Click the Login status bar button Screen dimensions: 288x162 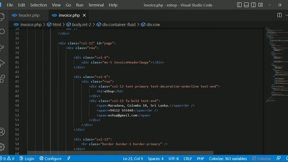(x=27, y=158)
